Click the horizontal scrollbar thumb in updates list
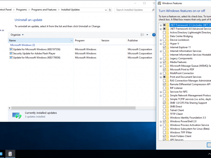Image resolution: width=211 pixels, height=158 pixels. (x=73, y=108)
